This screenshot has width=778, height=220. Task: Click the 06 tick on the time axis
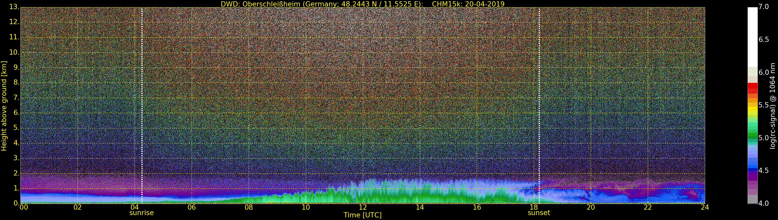pos(191,207)
